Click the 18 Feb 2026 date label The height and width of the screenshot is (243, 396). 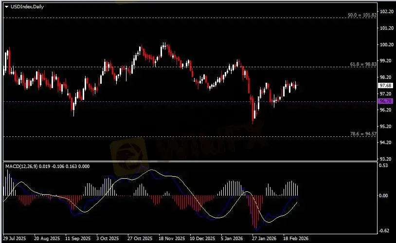(x=296, y=239)
